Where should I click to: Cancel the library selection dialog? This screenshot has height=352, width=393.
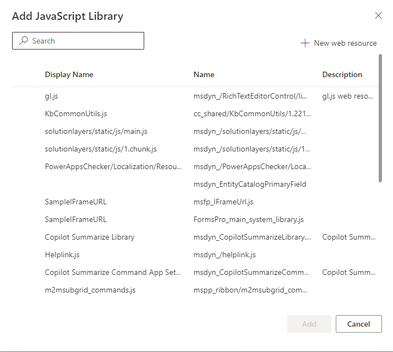pyautogui.click(x=359, y=324)
